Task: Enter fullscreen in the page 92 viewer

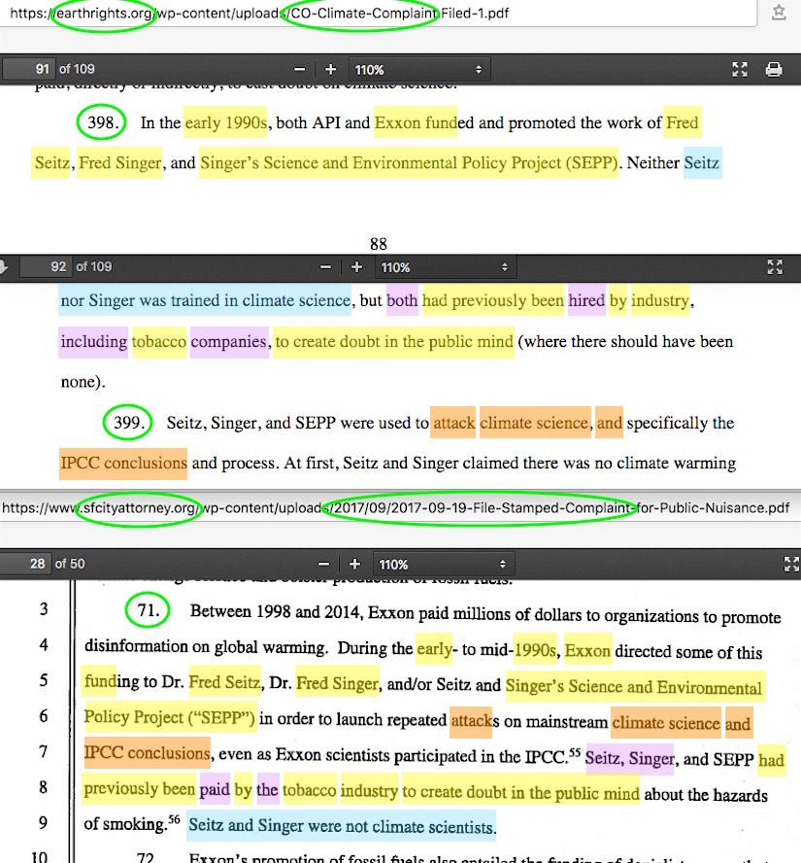Action: pyautogui.click(x=775, y=267)
